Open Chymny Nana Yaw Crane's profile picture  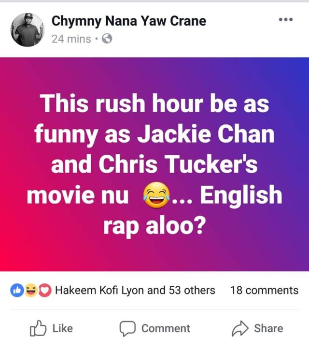[x=28, y=29]
